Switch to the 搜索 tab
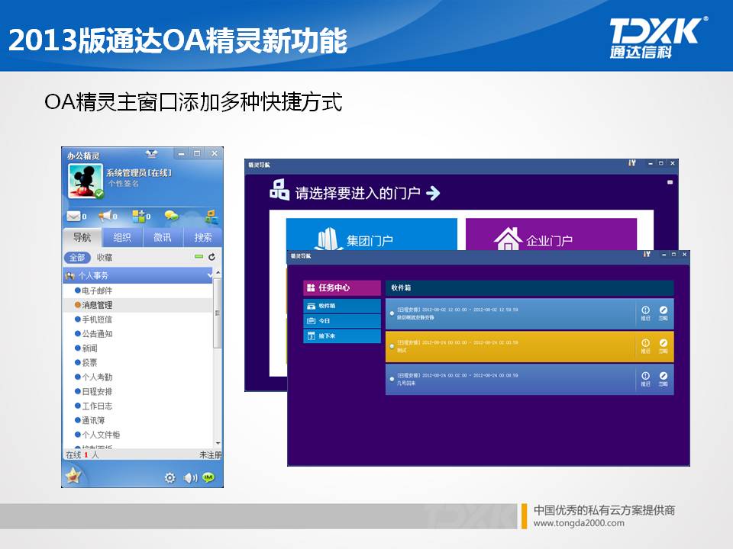Screen dimensions: 733x549 coord(202,237)
